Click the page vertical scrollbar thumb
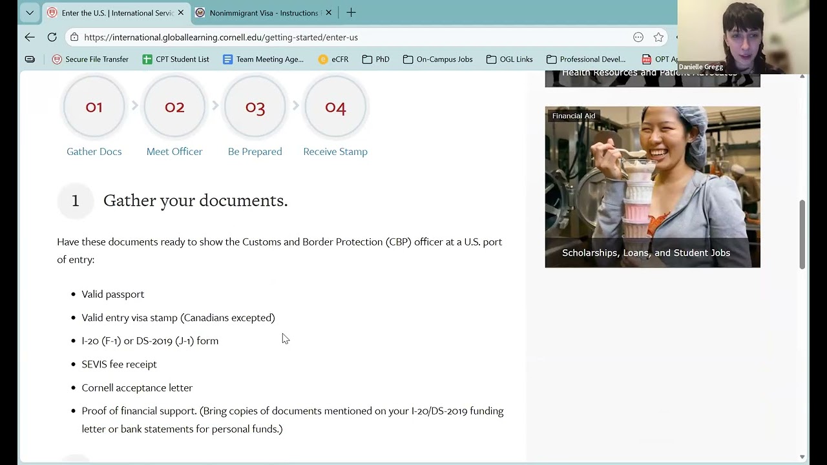The image size is (827, 465). [802, 234]
